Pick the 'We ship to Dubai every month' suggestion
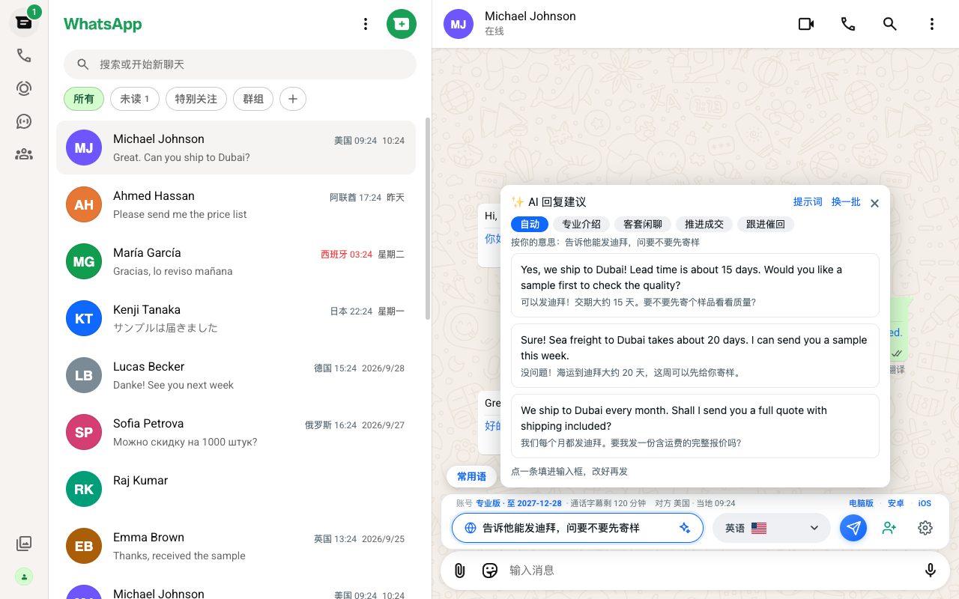Screen dimensions: 959x599 tap(695, 426)
